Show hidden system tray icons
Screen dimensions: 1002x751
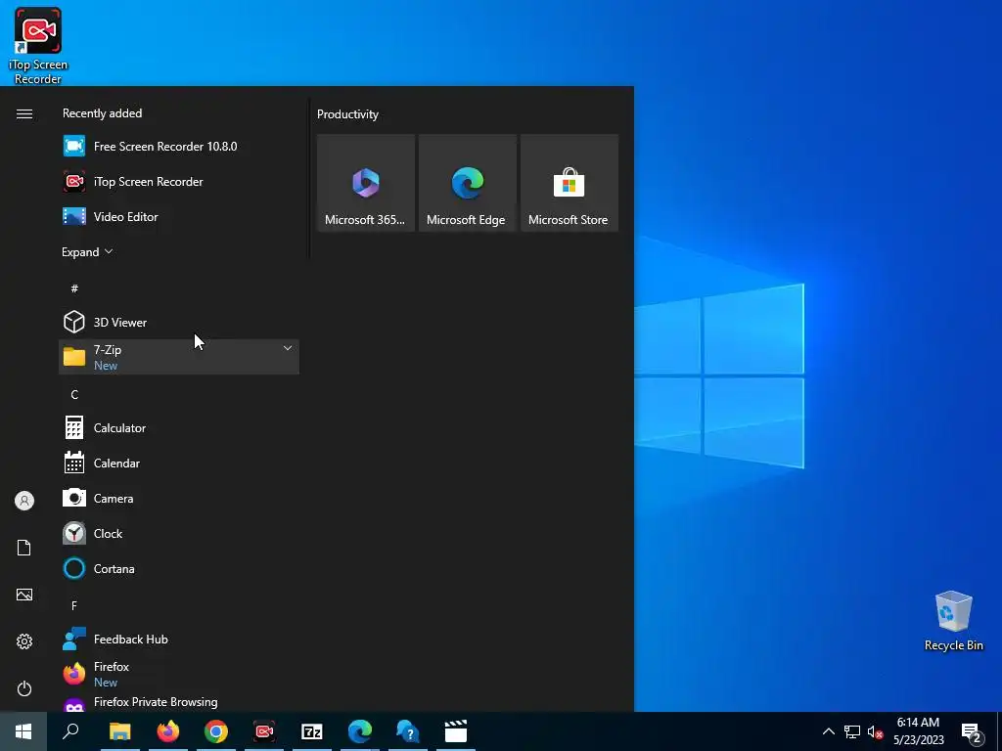[828, 731]
